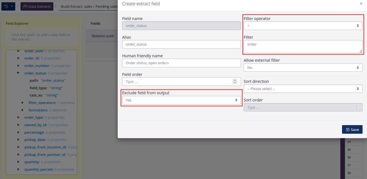Click the Alias input field
Image resolution: width=367 pixels, height=179 pixels.
click(181, 44)
